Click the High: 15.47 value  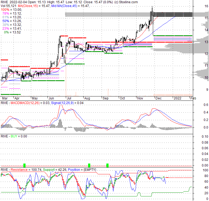click(x=55, y=2)
